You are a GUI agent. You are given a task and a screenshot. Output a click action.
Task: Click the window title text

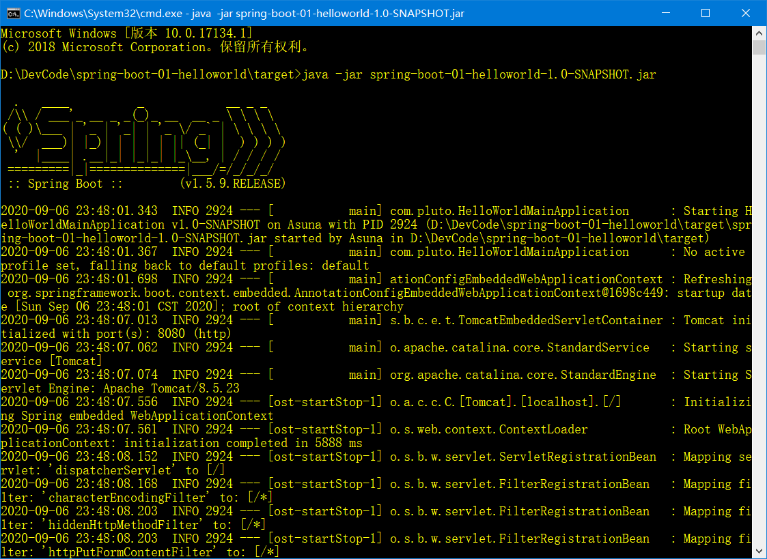click(244, 13)
